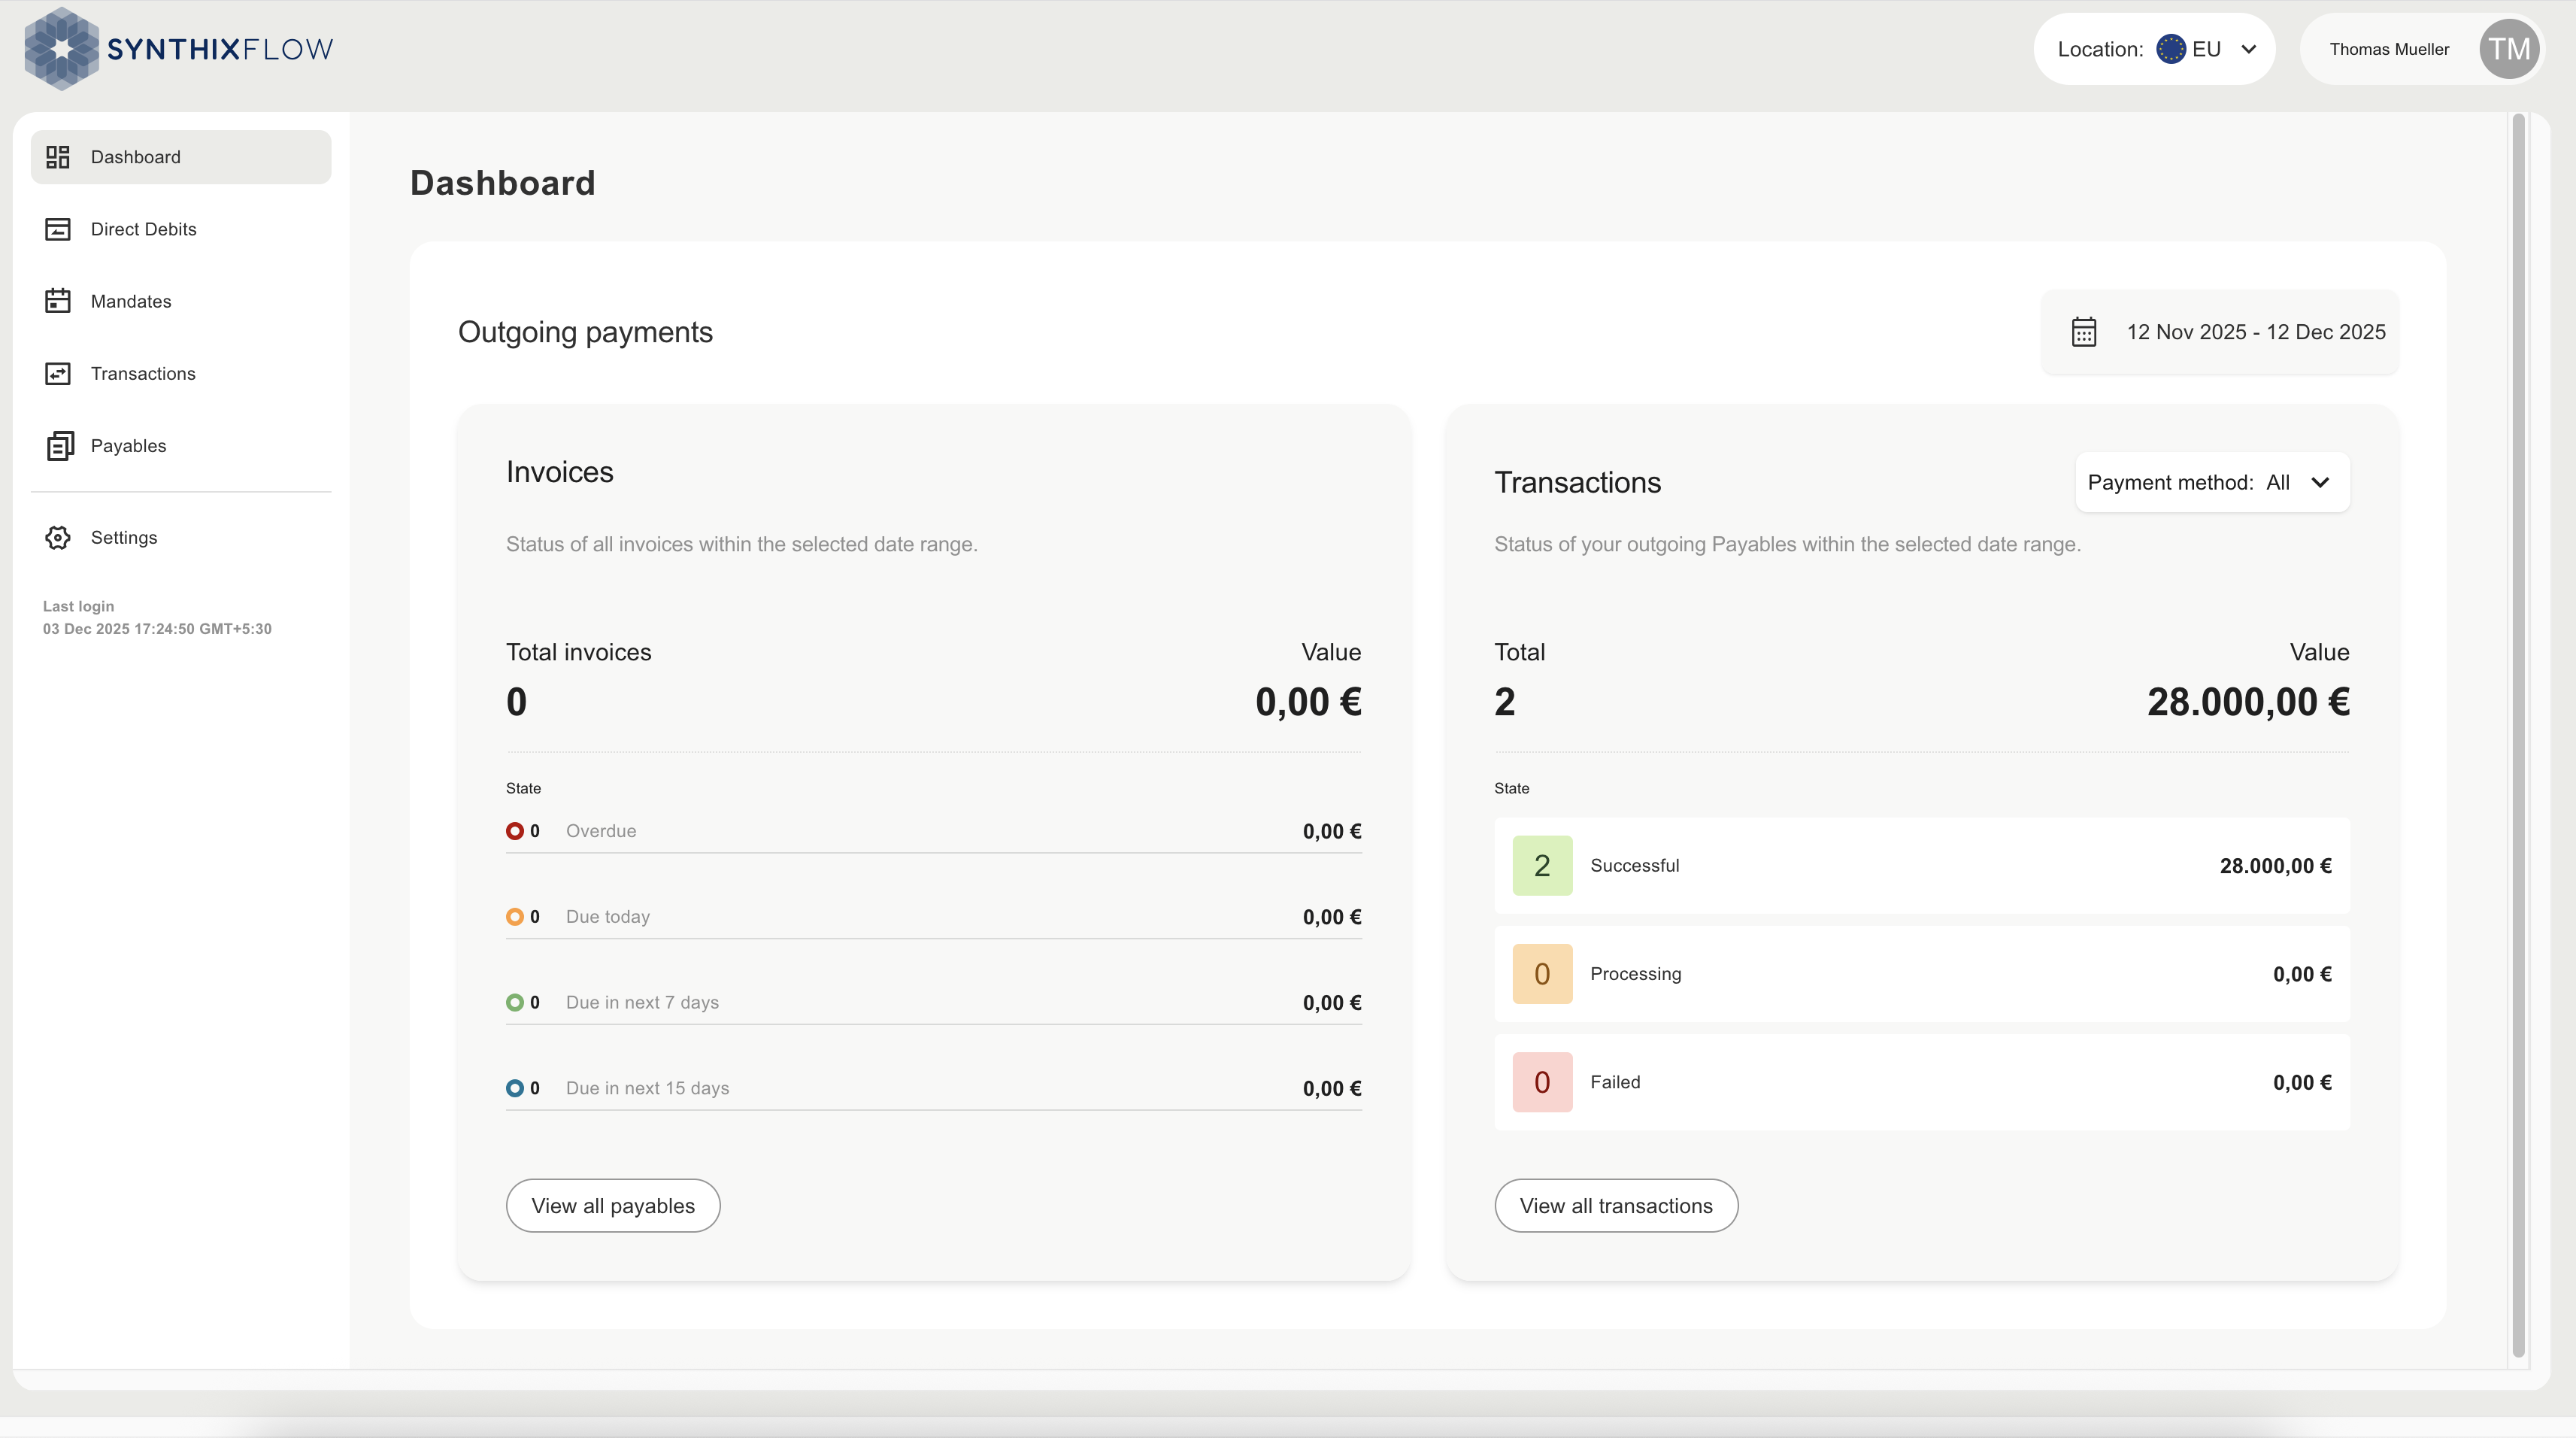Click the vertical page scrollbar
The height and width of the screenshot is (1438, 2576).
tap(2518, 736)
